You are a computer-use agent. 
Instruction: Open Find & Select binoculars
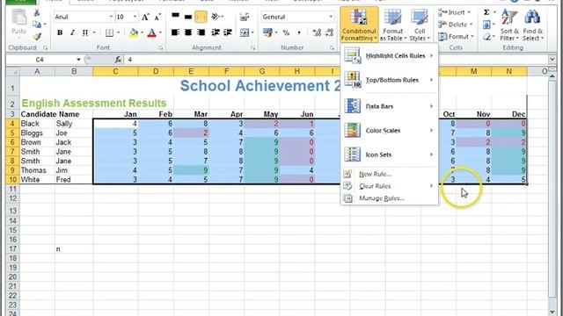tap(533, 25)
